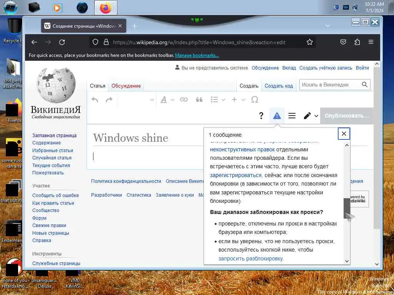394x295 pixels.
Task: Click the Искать в Википедии search field
Action: pyautogui.click(x=330, y=85)
